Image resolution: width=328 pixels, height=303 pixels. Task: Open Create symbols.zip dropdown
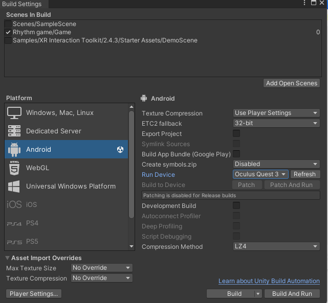pos(276,164)
